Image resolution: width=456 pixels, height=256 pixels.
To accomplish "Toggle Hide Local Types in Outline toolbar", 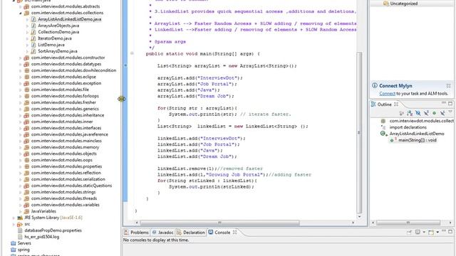I will click(442, 113).
